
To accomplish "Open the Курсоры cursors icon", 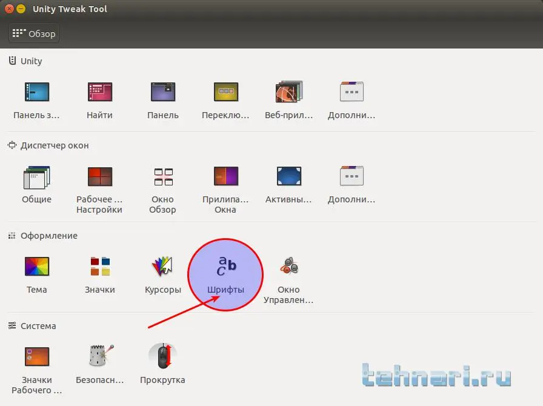I will point(162,267).
